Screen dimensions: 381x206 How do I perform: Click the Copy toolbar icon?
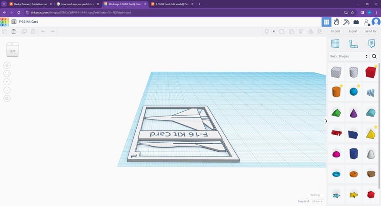(5, 31)
